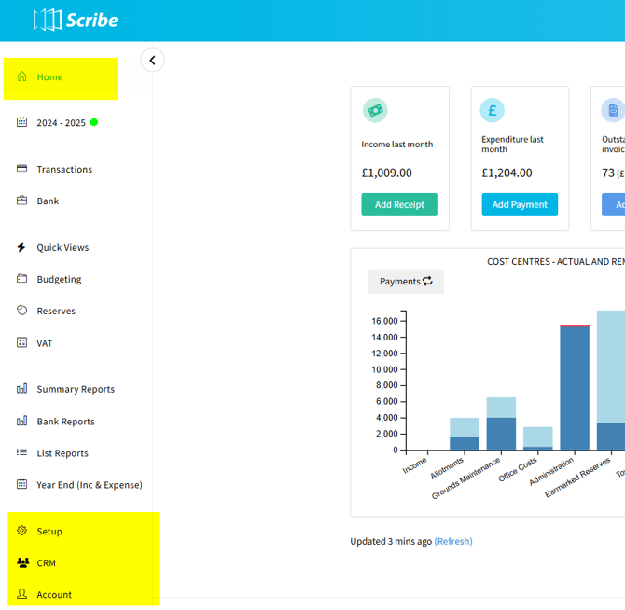Click the Bank briefcase icon
The image size is (625, 610).
22,201
